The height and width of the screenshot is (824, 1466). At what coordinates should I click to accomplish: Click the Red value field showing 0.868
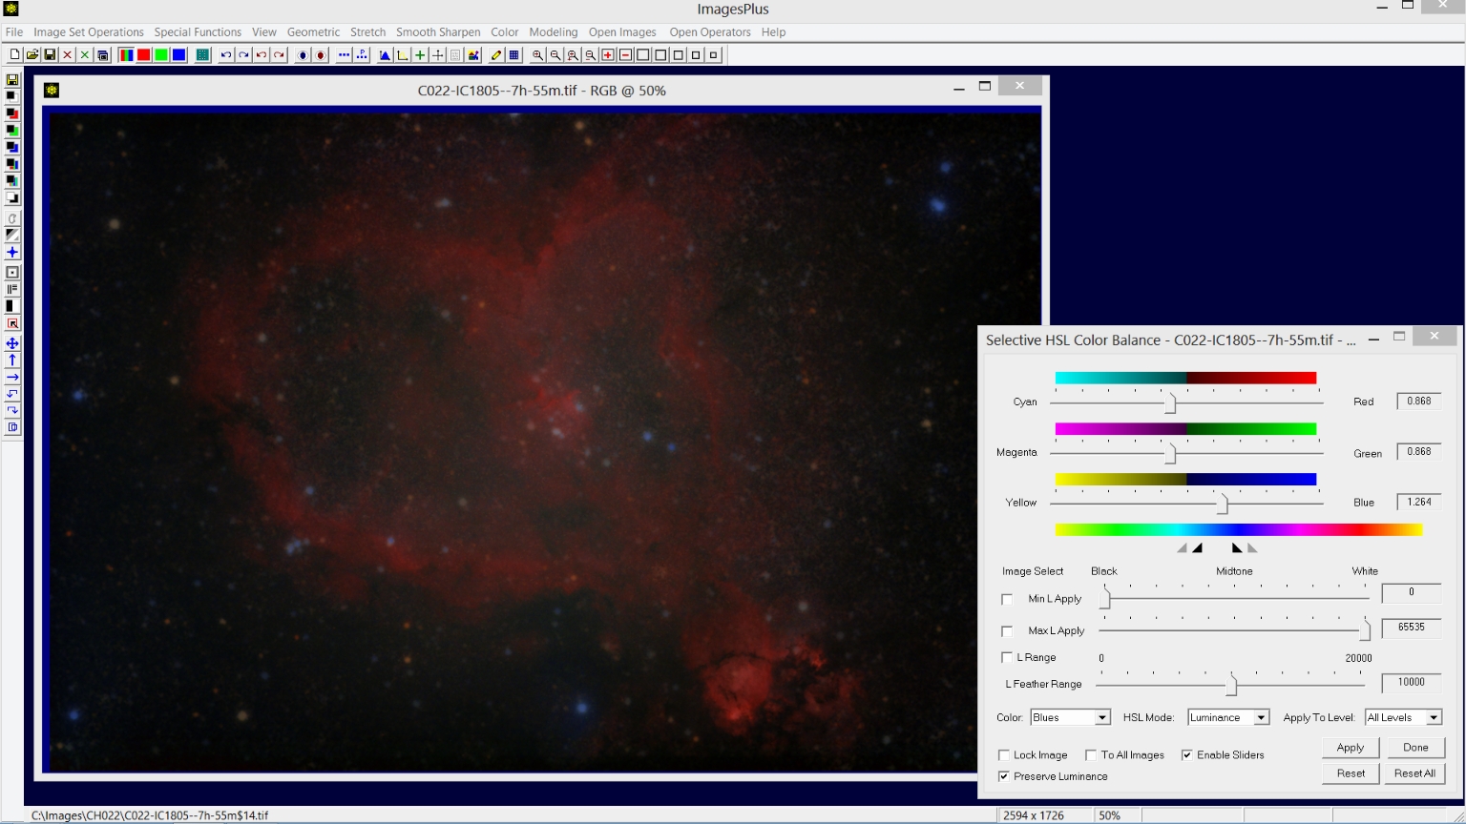point(1419,402)
